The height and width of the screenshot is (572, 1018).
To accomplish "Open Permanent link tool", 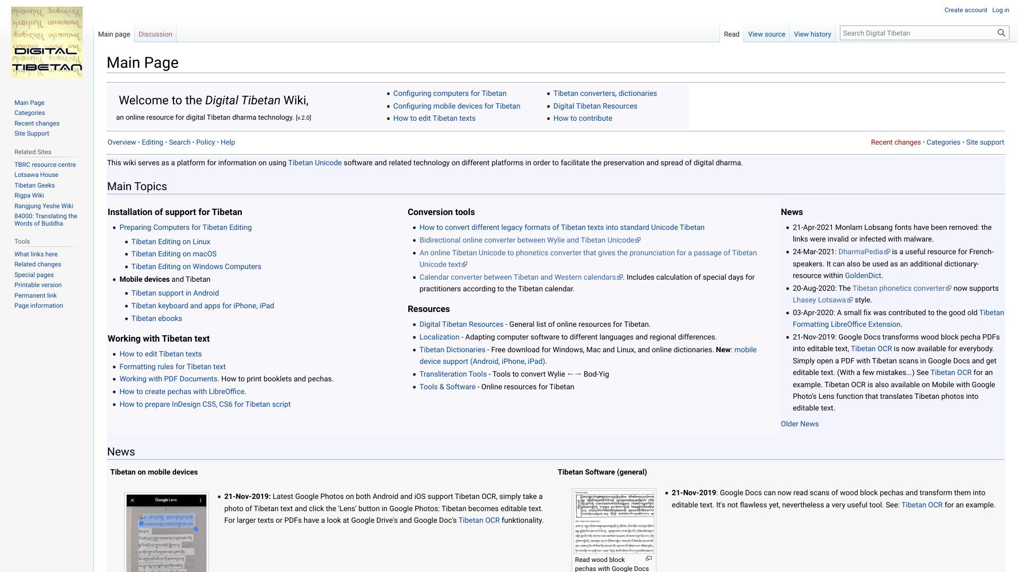I will [x=36, y=296].
